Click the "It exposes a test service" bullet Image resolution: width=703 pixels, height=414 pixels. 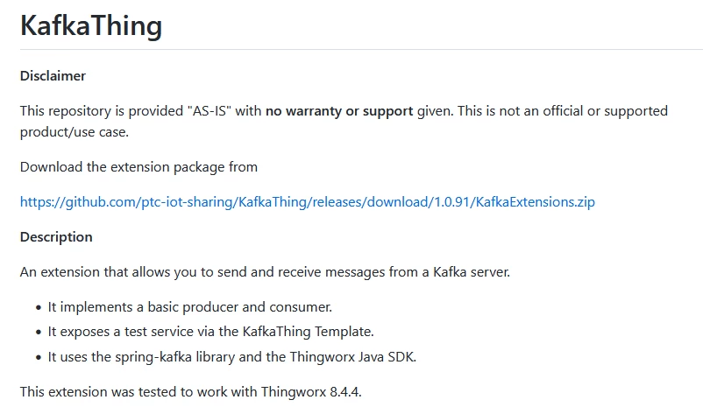(x=210, y=332)
